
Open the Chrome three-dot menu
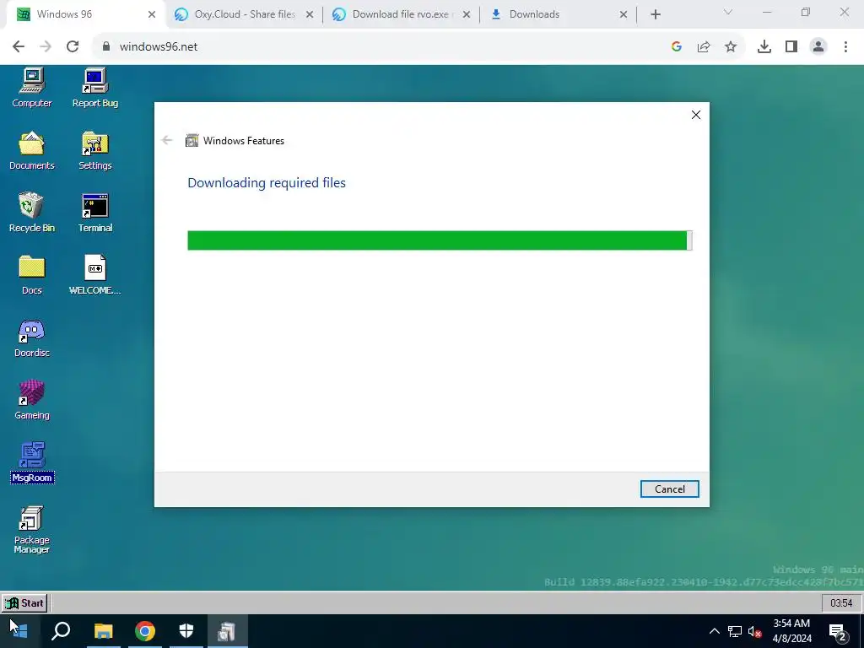[845, 46]
